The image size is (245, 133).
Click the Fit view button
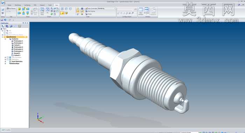point(48,10)
